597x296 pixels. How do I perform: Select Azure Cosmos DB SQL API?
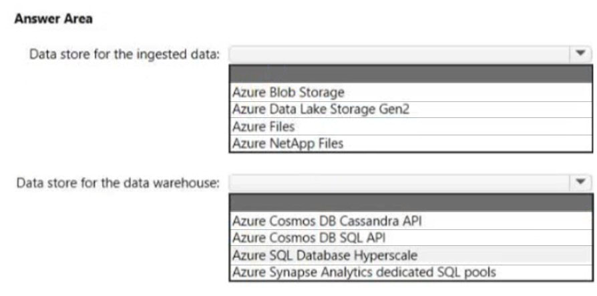tap(411, 238)
